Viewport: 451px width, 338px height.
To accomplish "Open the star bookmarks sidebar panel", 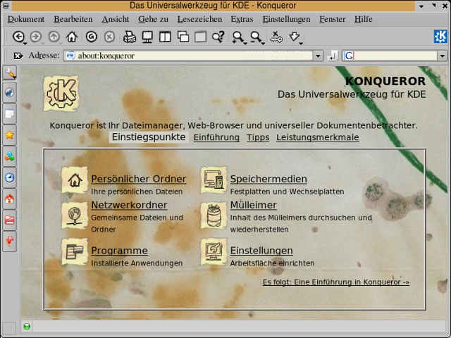I will tap(9, 135).
